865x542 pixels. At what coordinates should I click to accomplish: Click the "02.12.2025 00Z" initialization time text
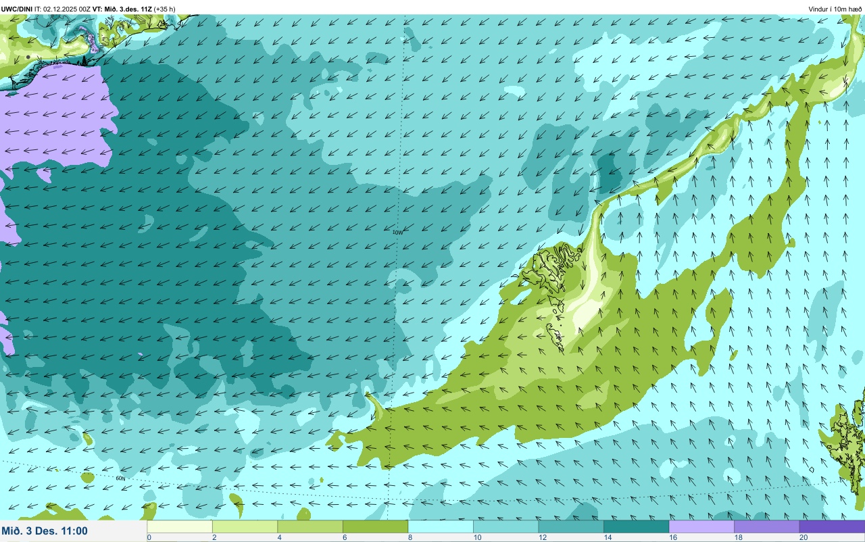[x=68, y=9]
